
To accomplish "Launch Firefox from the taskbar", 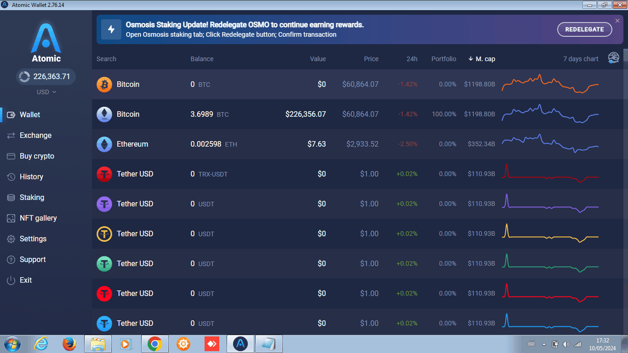I will (69, 344).
